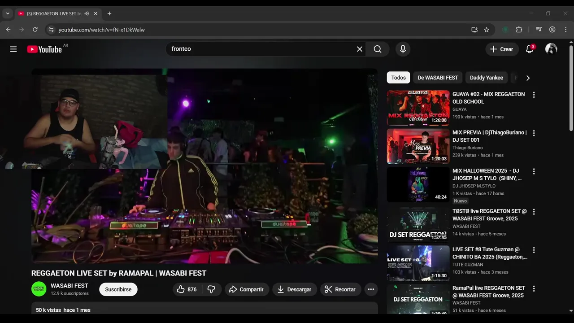Open title 'GUAYA #02 - MIX REGGAETON OLD SCHOOL'
574x323 pixels.
pos(488,98)
